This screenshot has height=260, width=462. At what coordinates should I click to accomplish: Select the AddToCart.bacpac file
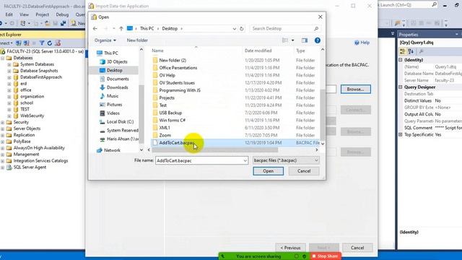click(x=236, y=143)
